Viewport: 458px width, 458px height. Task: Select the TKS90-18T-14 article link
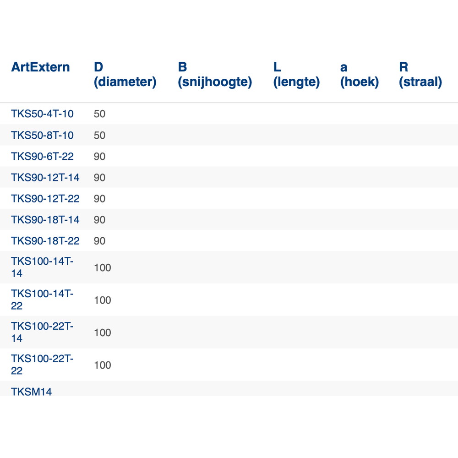(45, 220)
